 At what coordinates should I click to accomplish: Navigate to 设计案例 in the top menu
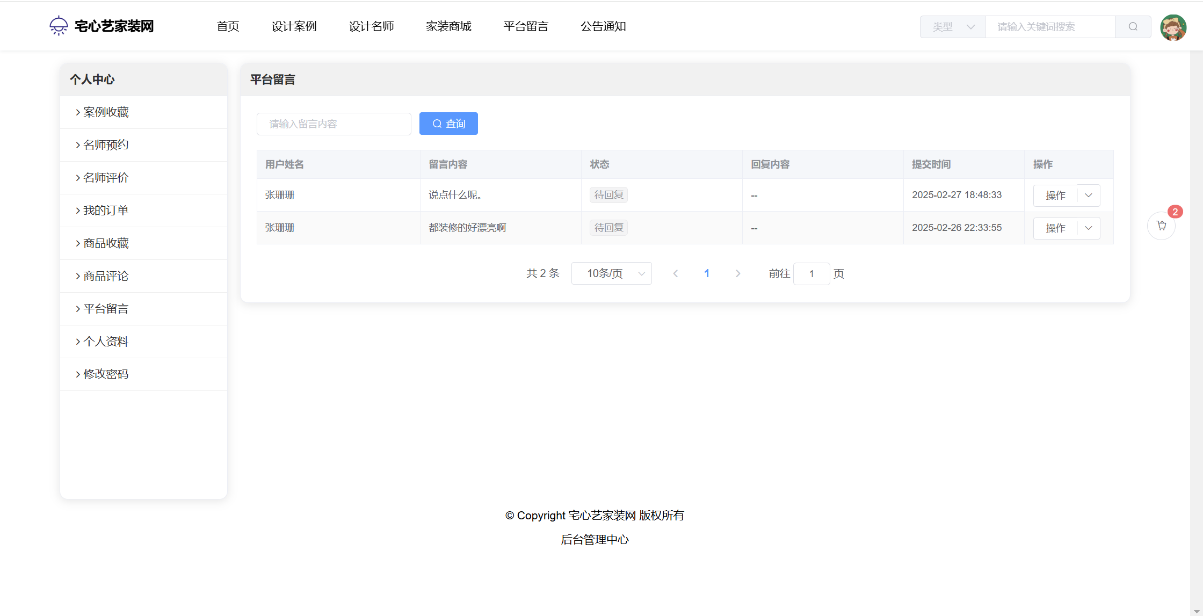pos(294,26)
